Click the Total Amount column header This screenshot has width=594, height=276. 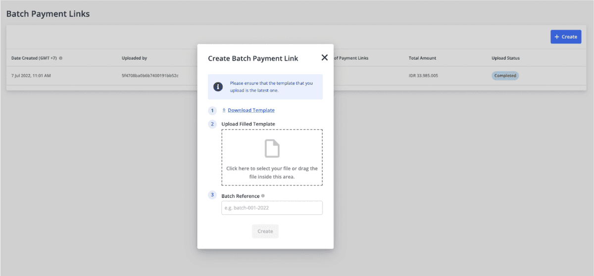pyautogui.click(x=422, y=58)
